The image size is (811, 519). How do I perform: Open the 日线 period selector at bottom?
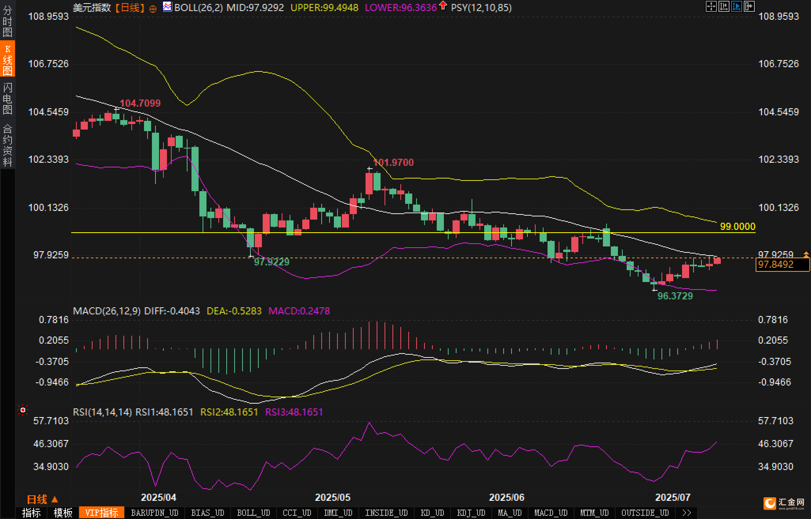point(42,500)
